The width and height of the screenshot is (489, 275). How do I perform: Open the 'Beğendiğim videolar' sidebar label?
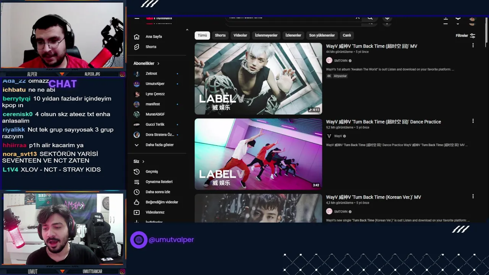coord(162,202)
